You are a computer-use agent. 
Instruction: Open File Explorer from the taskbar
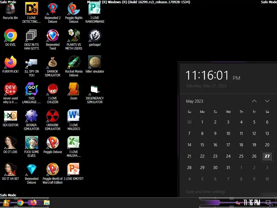point(47,203)
